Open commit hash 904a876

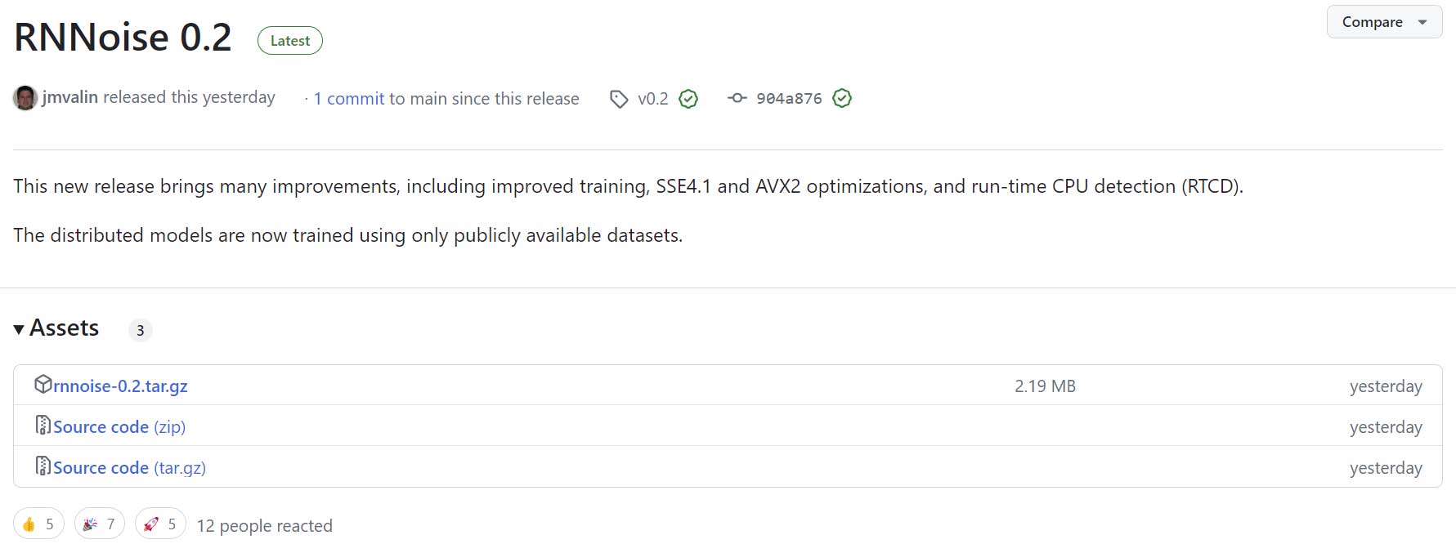pos(789,99)
